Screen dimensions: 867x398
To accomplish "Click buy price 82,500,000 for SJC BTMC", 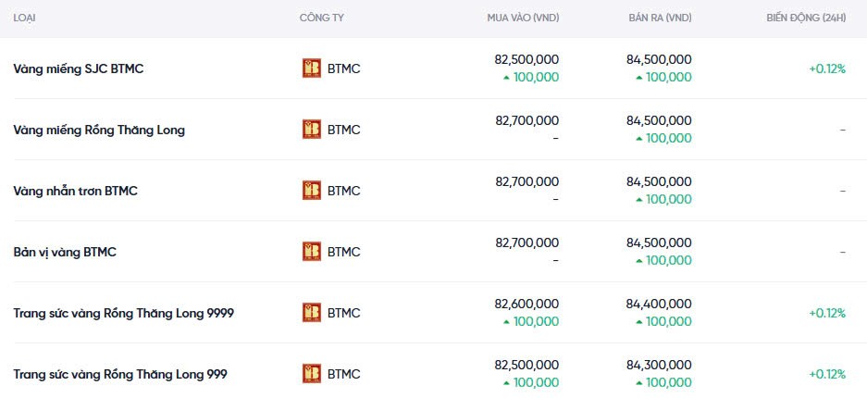I will 526,59.
